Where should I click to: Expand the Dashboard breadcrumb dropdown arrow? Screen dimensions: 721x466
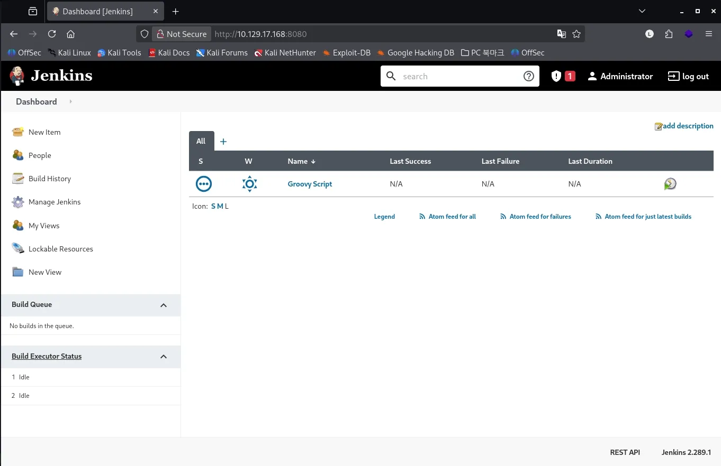pyautogui.click(x=71, y=101)
